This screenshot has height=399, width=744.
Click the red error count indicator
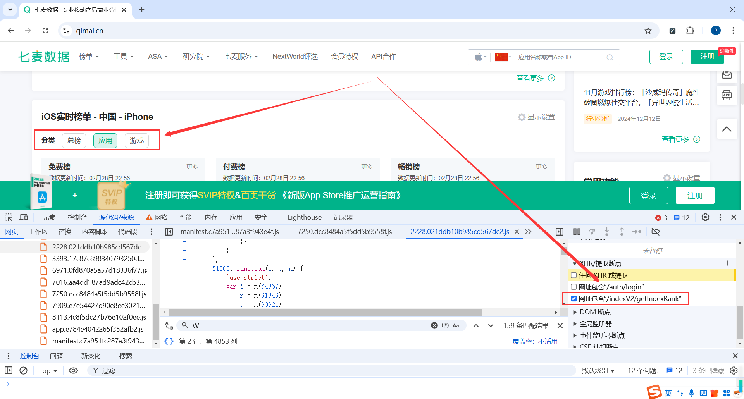click(x=661, y=218)
